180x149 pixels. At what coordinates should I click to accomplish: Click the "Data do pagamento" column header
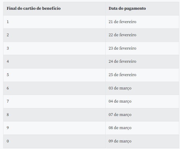pyautogui.click(x=127, y=8)
